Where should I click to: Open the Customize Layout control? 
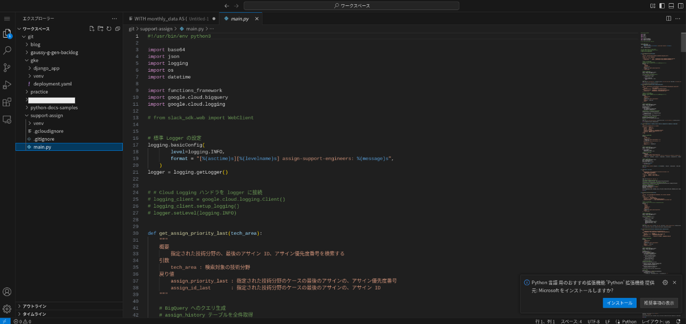[653, 6]
